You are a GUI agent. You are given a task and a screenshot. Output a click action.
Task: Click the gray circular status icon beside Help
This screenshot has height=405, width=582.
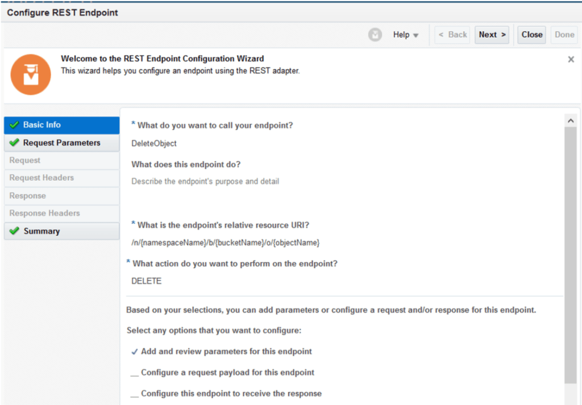375,35
